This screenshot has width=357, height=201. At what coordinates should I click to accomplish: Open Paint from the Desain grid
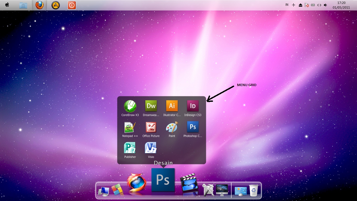click(172, 130)
